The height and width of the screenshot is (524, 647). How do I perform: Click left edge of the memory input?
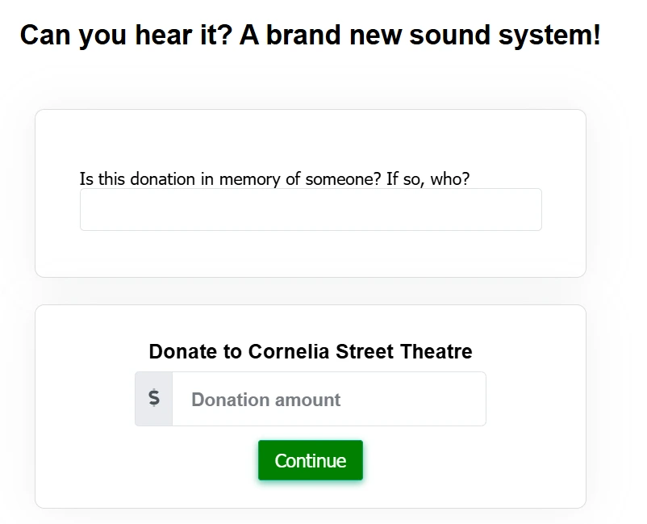tap(87, 210)
